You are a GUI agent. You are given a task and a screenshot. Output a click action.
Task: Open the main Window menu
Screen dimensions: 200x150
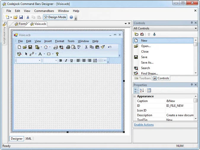coord(63,11)
